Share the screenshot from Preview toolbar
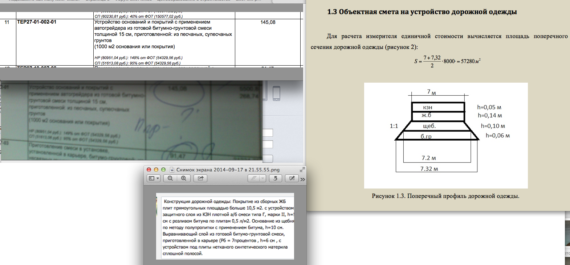570x265 pixels. pos(200,178)
